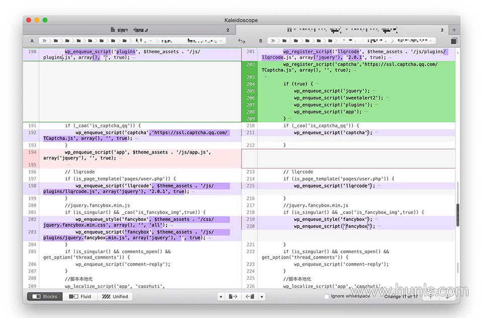Screen dimensions: 483x318
Task: Click the stacked documents icon at top right
Action: [x=454, y=41]
